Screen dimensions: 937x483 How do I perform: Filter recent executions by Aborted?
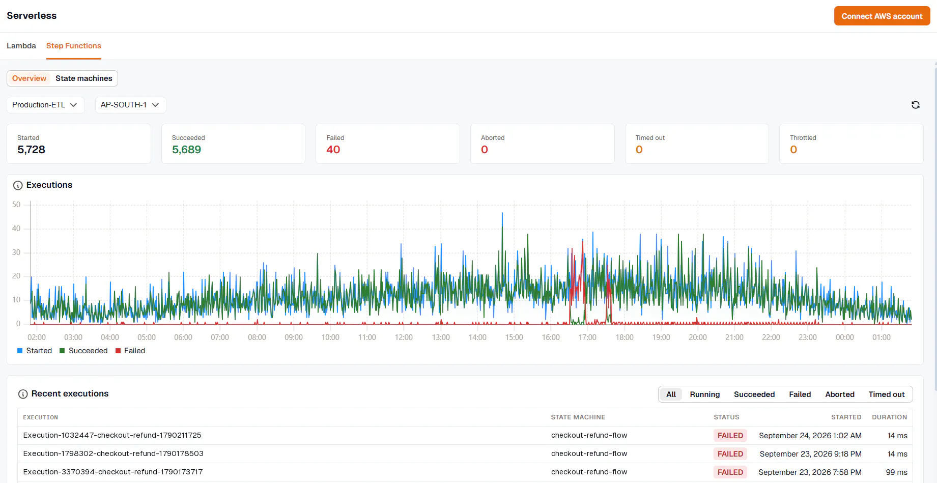coord(840,394)
